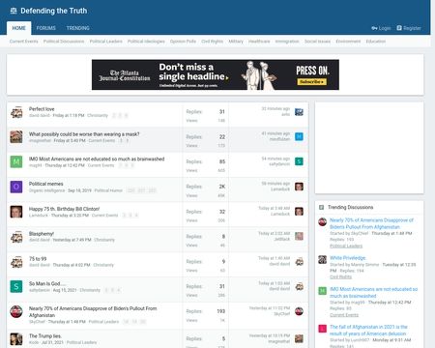This screenshot has height=348, width=435.
Task: Open the TRENDING tab
Action: click(x=77, y=28)
